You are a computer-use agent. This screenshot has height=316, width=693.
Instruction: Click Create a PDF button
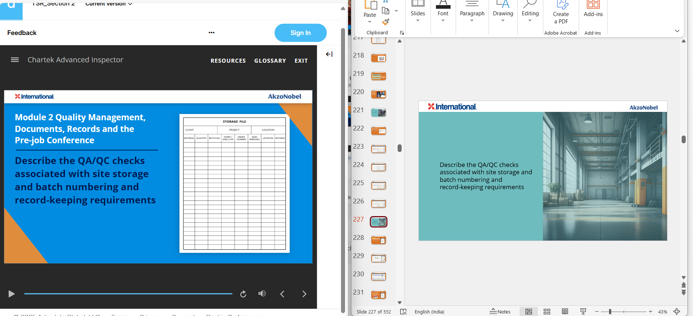click(561, 12)
